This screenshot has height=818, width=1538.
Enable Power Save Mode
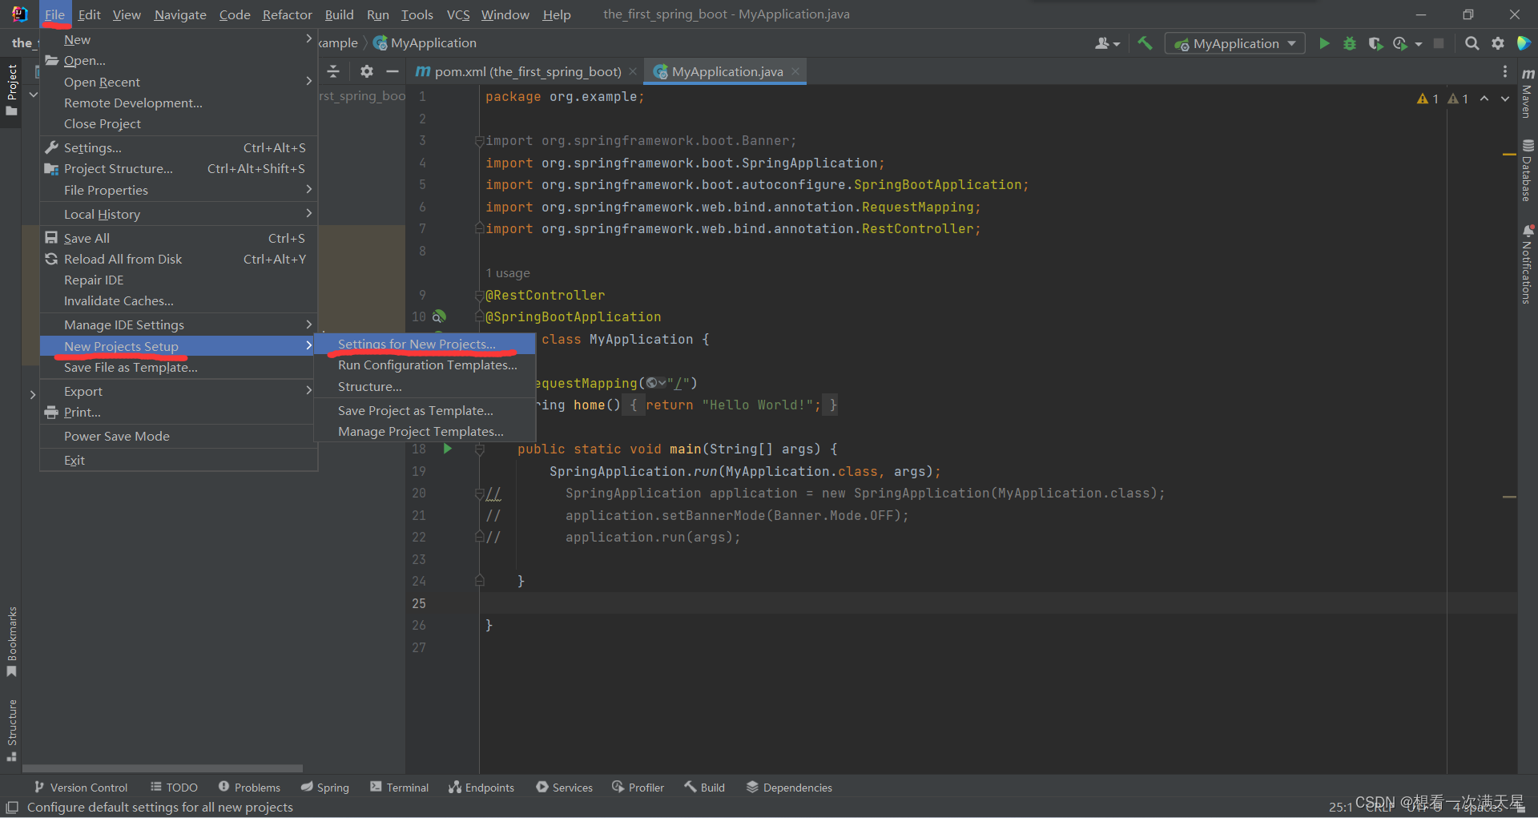(117, 436)
